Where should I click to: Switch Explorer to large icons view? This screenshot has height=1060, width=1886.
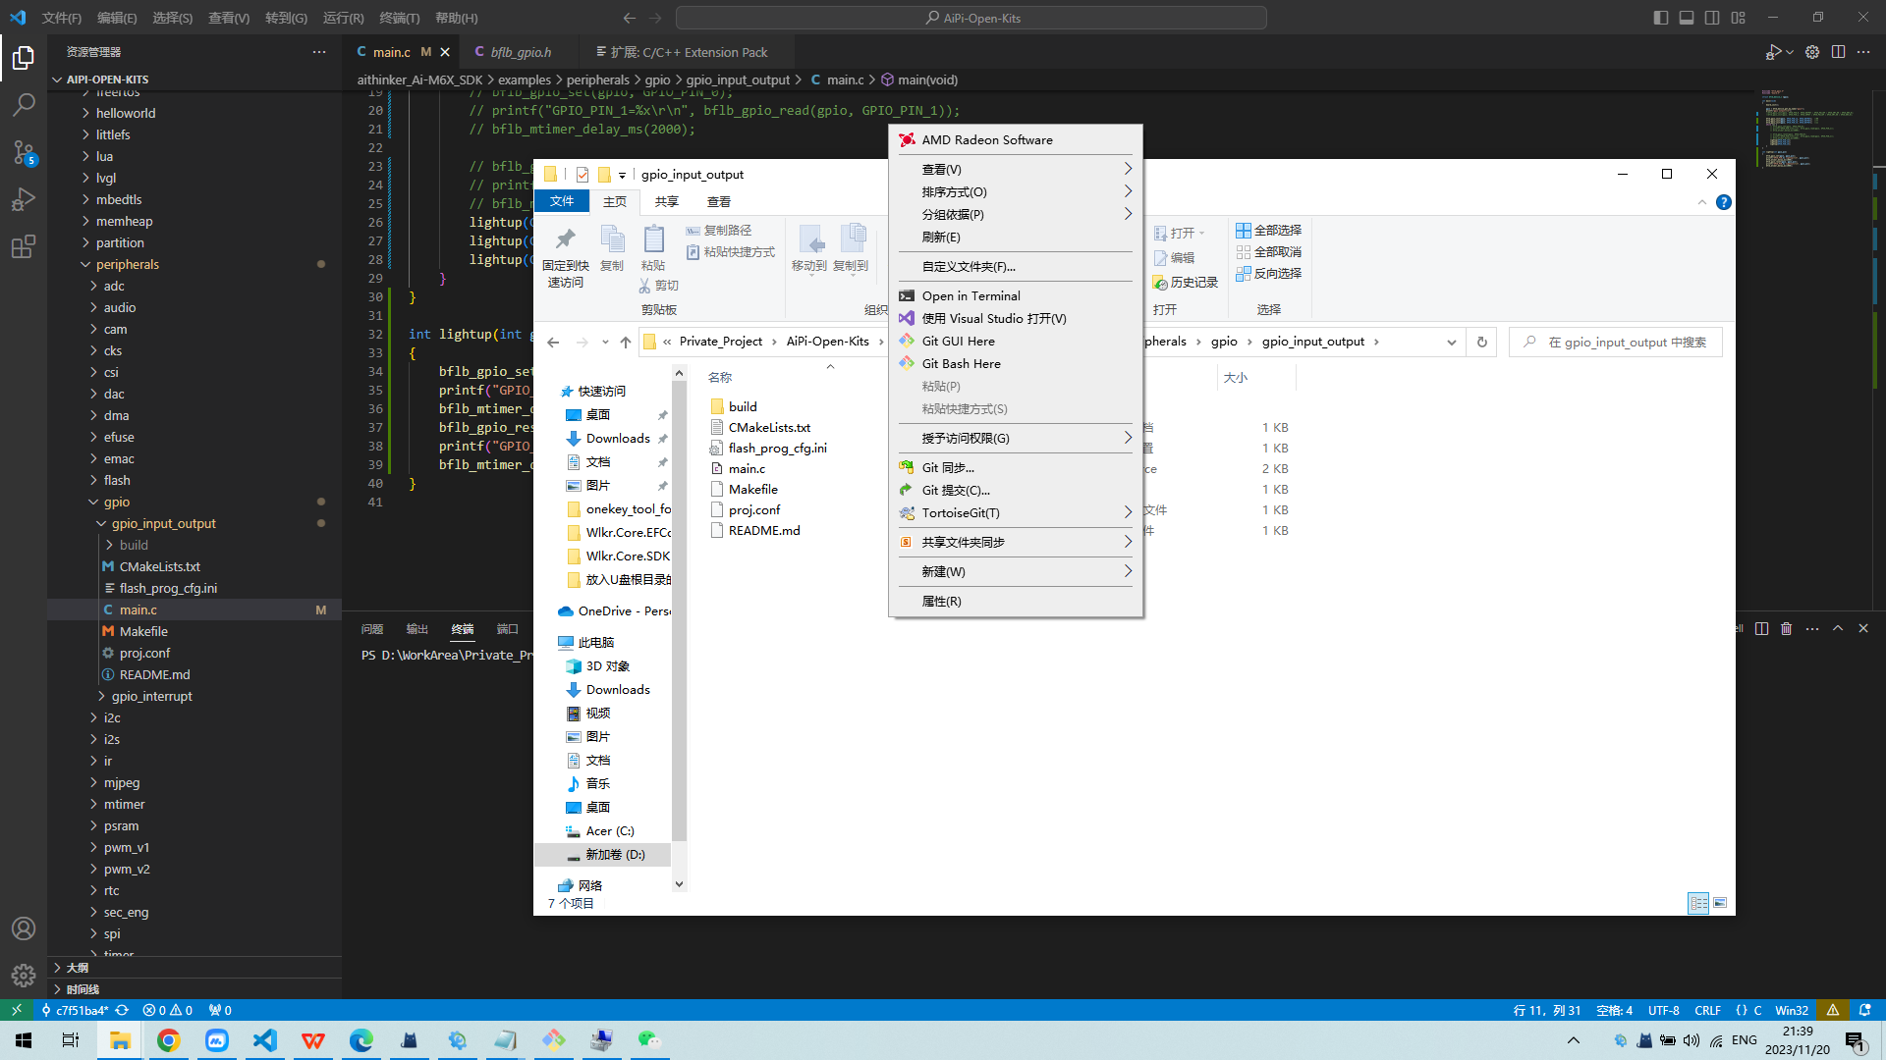1720,903
